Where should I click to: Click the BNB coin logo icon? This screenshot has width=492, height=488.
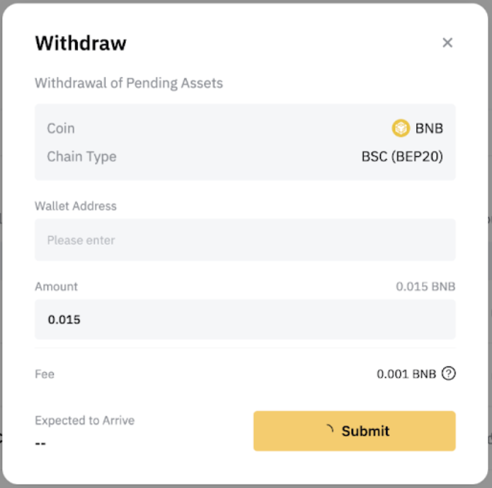coord(401,128)
